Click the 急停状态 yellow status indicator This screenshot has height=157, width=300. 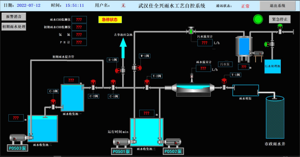[110, 20]
